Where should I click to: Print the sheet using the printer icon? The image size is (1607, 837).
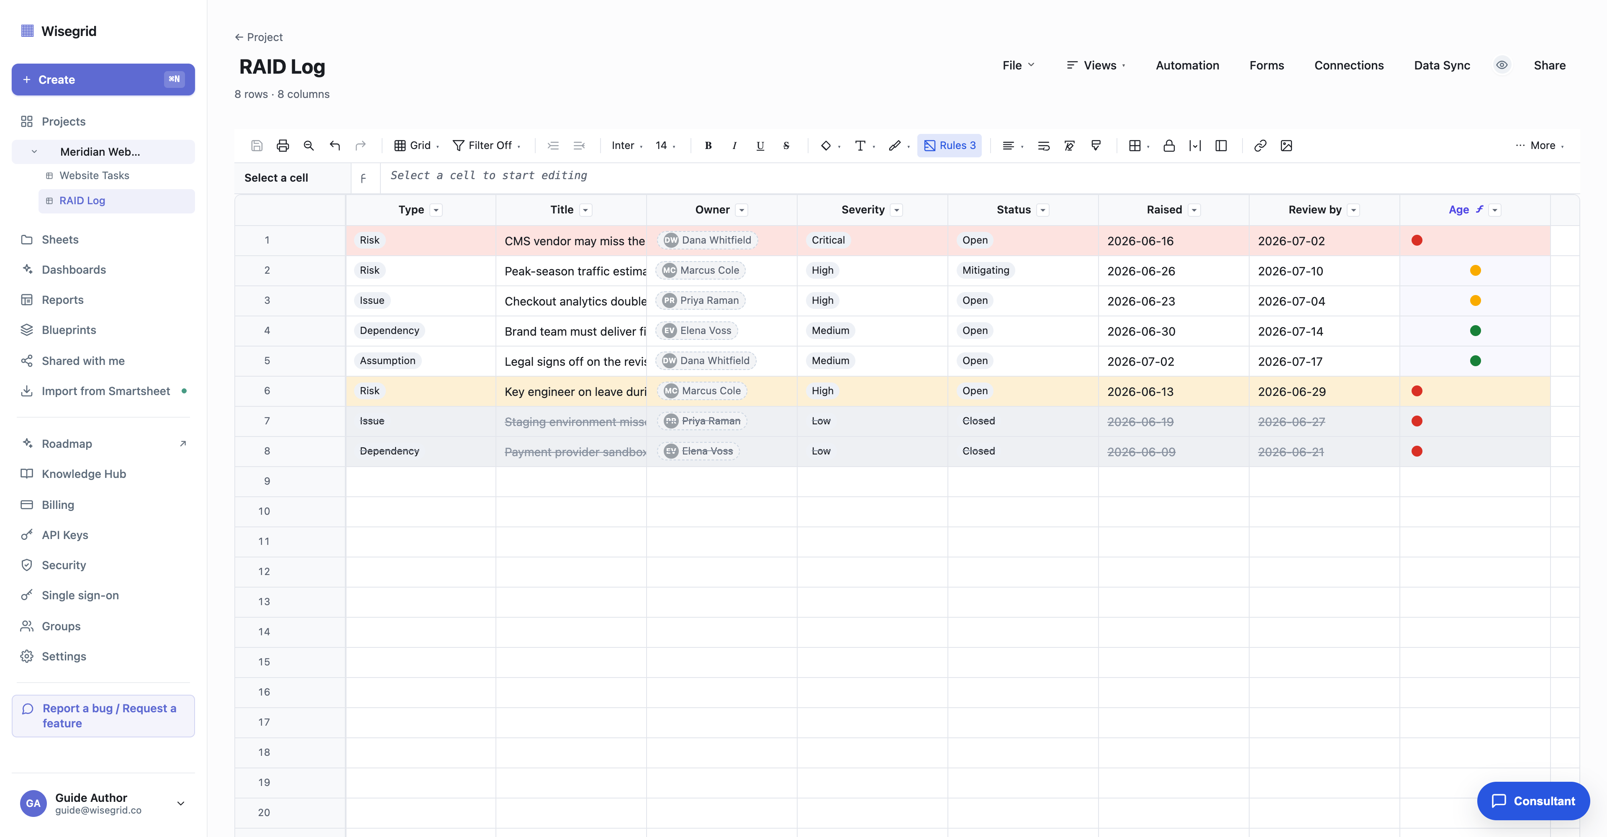click(282, 145)
